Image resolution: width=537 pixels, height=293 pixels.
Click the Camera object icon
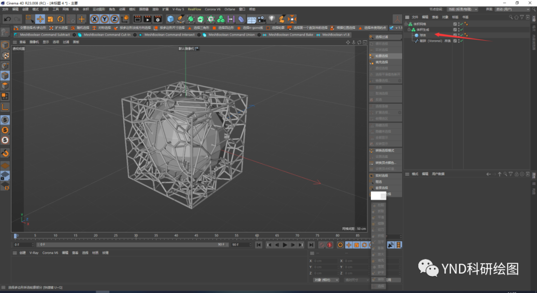(x=262, y=19)
